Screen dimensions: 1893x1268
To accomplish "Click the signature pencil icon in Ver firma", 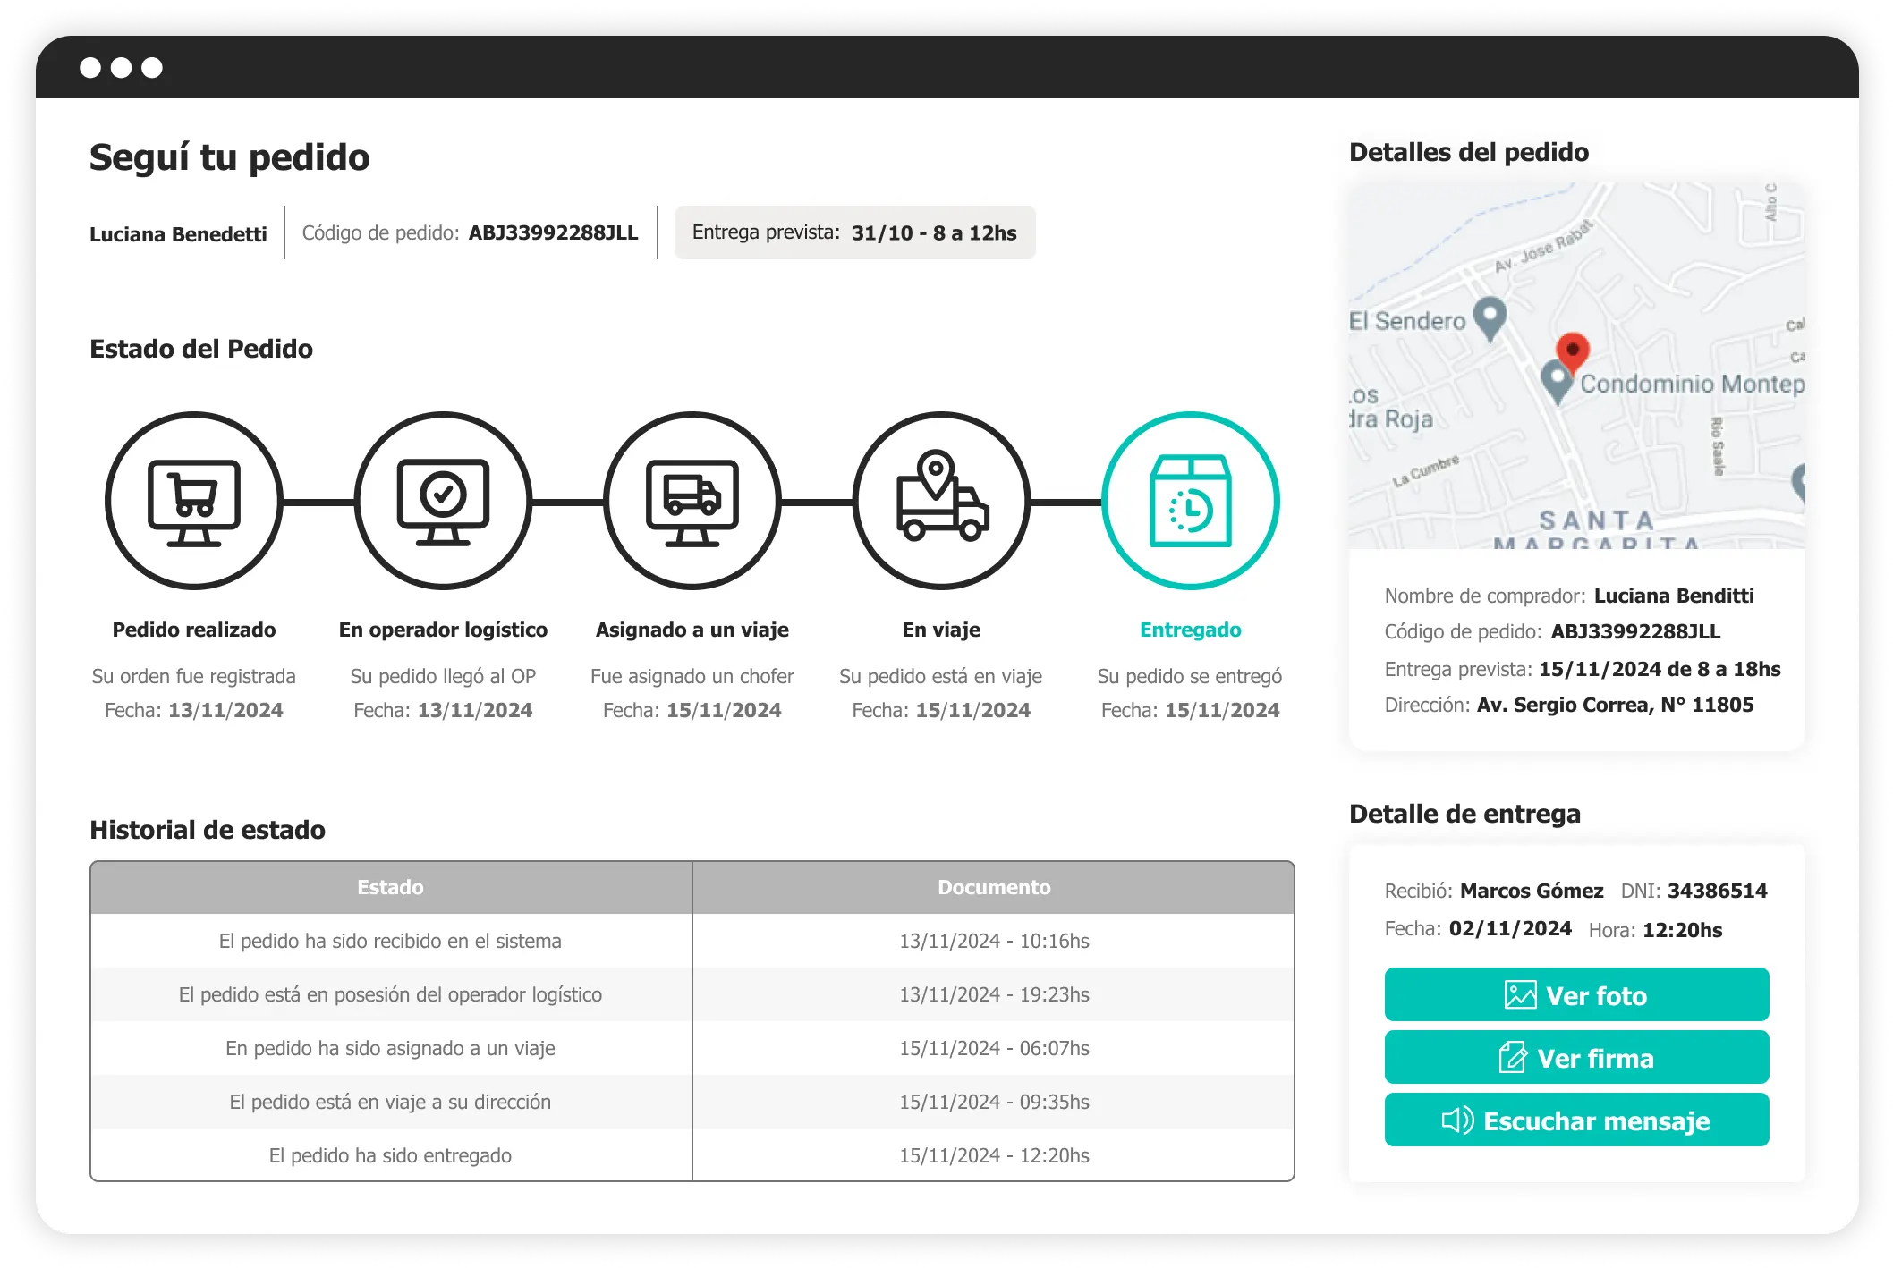I will [x=1513, y=1058].
